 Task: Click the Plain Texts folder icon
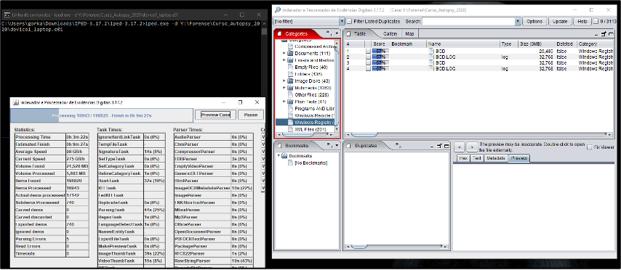click(x=290, y=102)
